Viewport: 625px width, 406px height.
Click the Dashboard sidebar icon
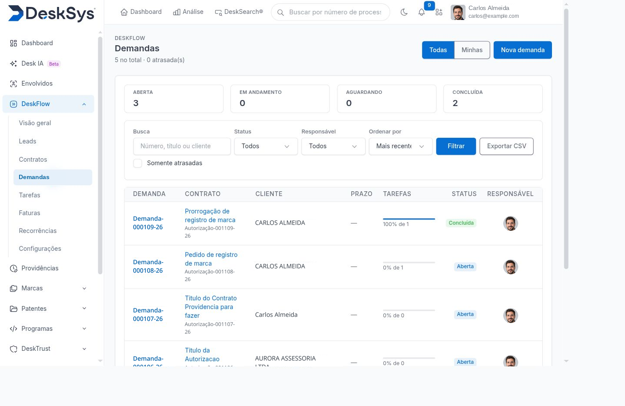click(x=13, y=43)
